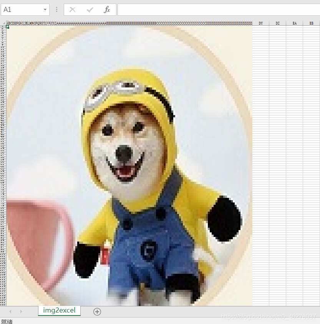
Task: Click the Select All corner triangle
Action: [3, 23]
